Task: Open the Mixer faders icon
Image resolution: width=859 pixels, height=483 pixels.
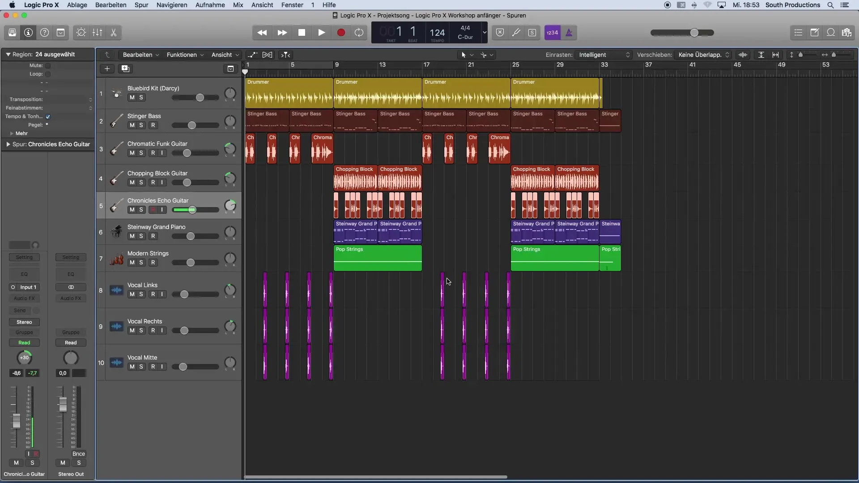Action: click(x=97, y=33)
